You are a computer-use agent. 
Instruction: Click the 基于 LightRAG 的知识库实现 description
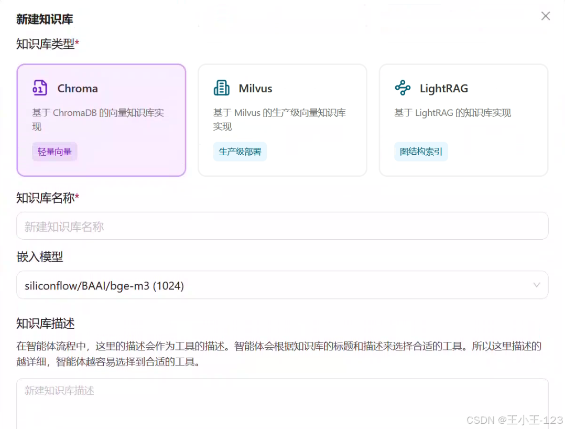click(453, 113)
